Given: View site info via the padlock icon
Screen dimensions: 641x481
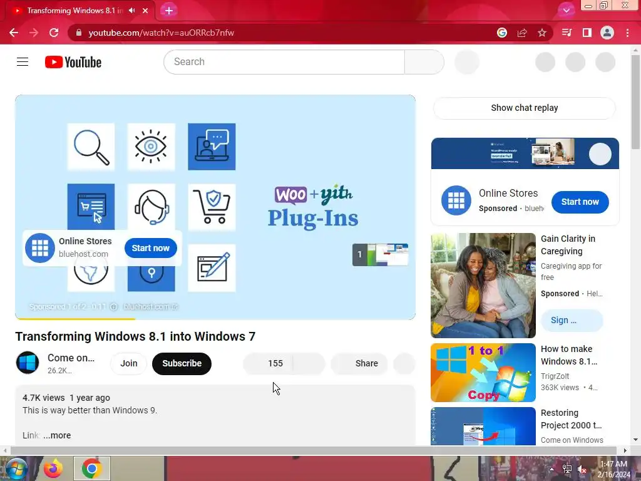Looking at the screenshot, I should [x=79, y=33].
